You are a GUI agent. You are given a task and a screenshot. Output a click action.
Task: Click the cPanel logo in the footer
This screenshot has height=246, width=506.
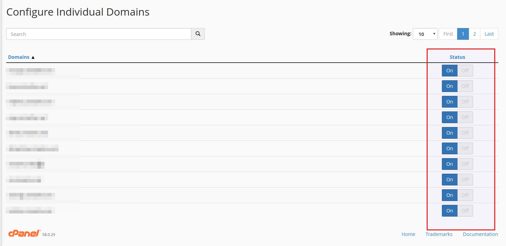(24, 233)
